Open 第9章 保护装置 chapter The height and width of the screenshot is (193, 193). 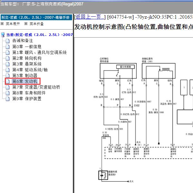[x=27, y=99]
